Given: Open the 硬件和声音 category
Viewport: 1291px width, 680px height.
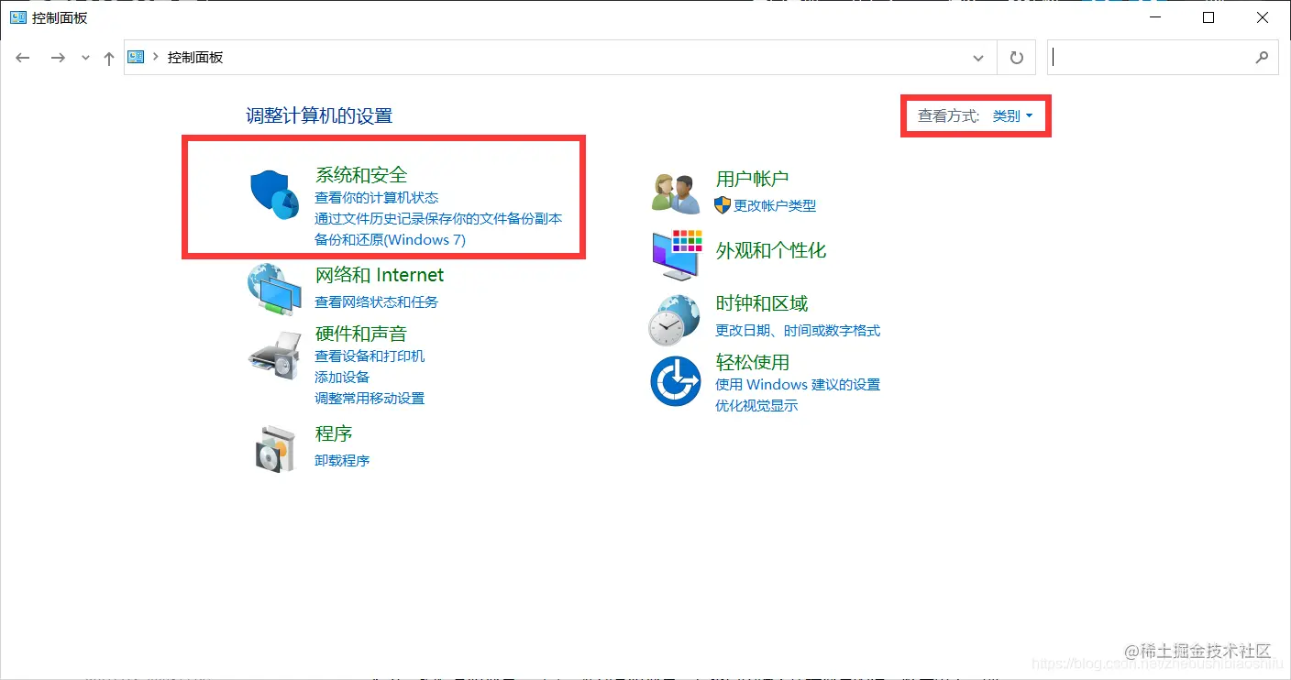Looking at the screenshot, I should click(x=361, y=334).
